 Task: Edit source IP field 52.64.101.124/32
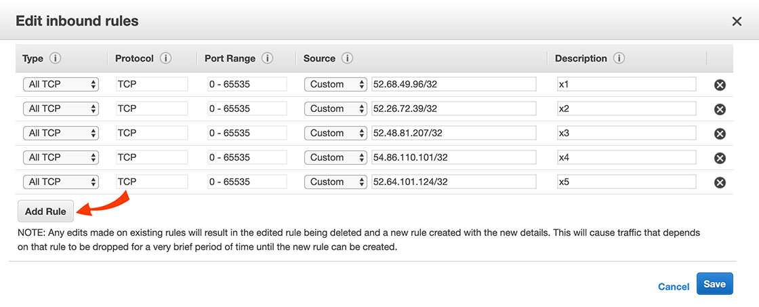(x=454, y=182)
